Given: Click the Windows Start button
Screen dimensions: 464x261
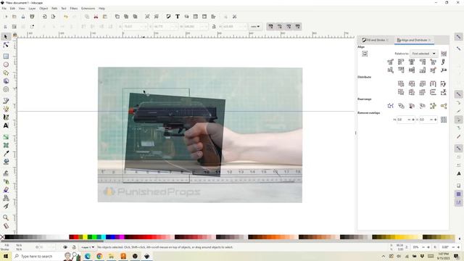Looking at the screenshot, I should [5, 256].
